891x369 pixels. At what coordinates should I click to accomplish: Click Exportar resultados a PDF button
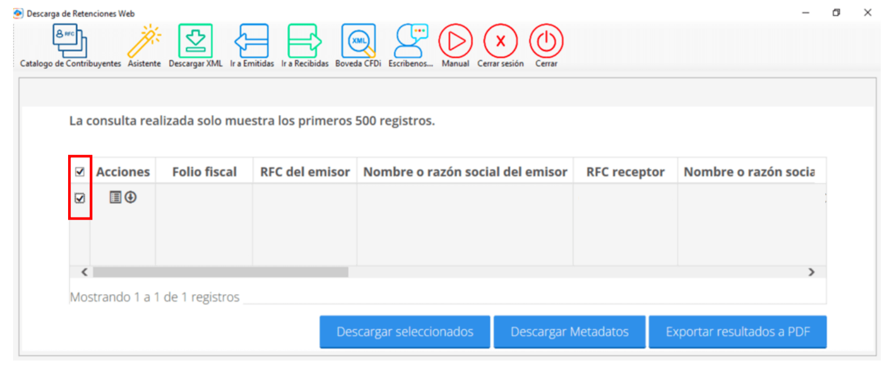738,332
